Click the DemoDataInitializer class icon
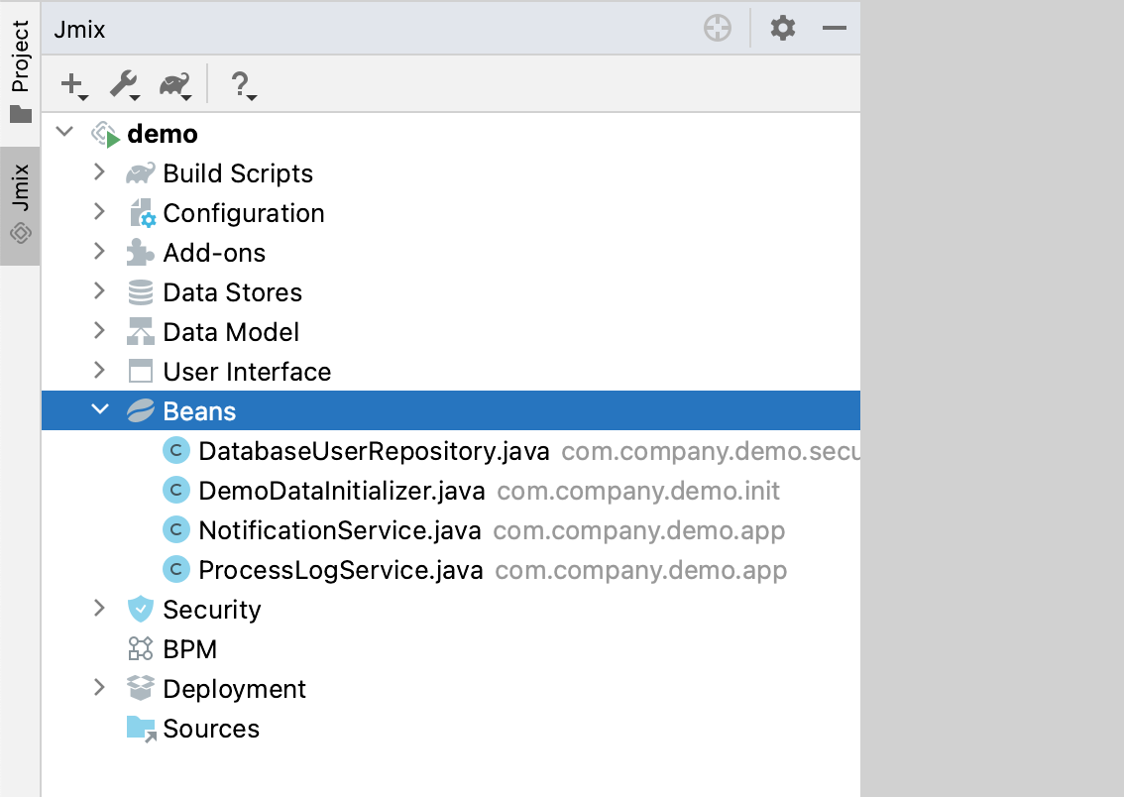Screen dimensions: 1124x797 click(x=176, y=491)
